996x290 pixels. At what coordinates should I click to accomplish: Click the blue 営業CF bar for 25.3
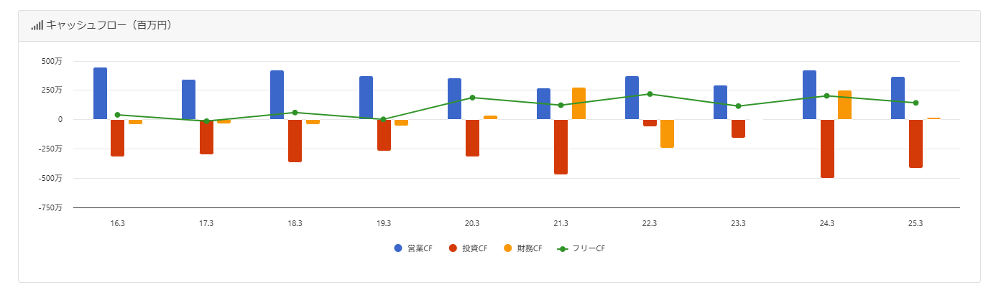898,98
